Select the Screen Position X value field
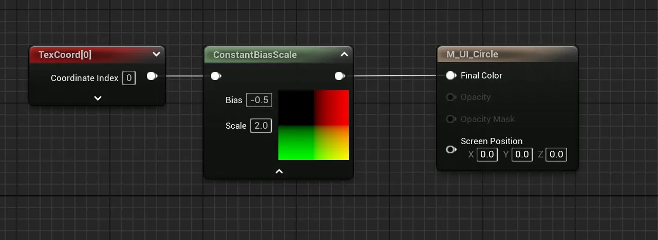Screen dimensions: 658x240 [487, 154]
